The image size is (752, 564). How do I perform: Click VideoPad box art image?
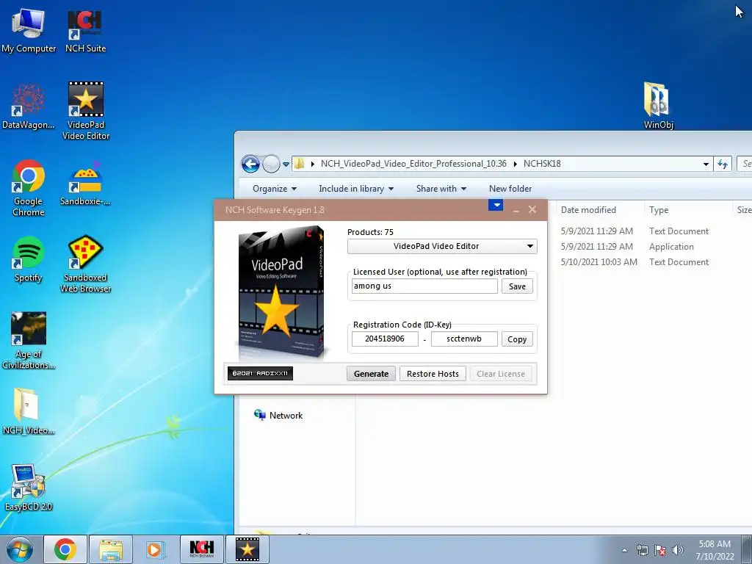click(x=281, y=292)
